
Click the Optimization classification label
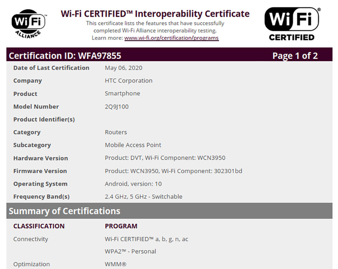tap(31, 264)
